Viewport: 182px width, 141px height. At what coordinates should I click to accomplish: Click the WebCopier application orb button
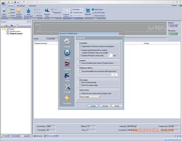(x=3, y=3)
